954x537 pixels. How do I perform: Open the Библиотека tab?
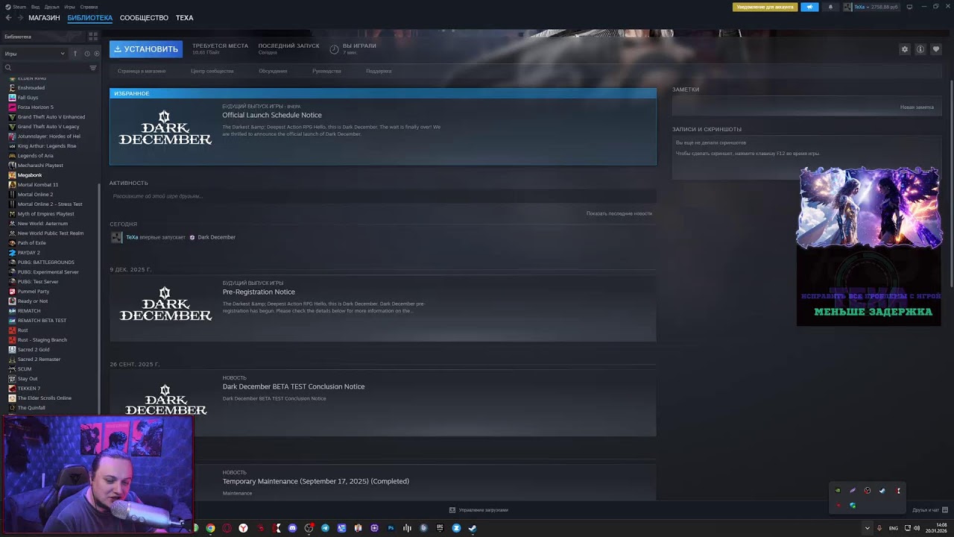(x=89, y=18)
